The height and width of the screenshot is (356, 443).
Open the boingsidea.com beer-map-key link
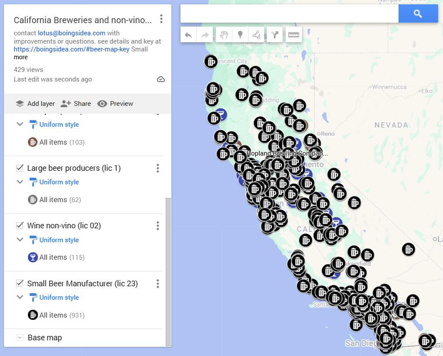point(72,49)
